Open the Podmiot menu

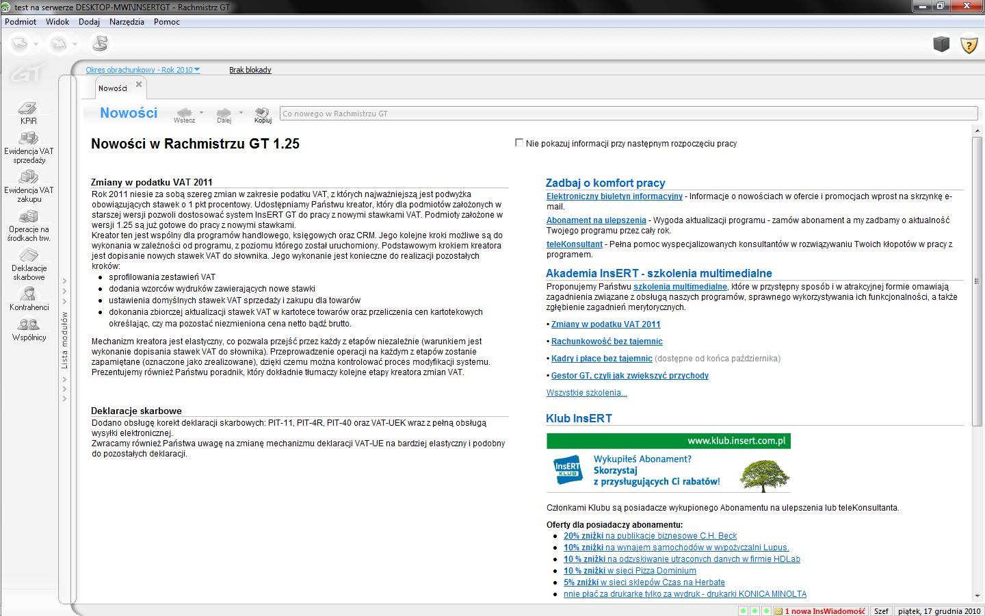(21, 21)
